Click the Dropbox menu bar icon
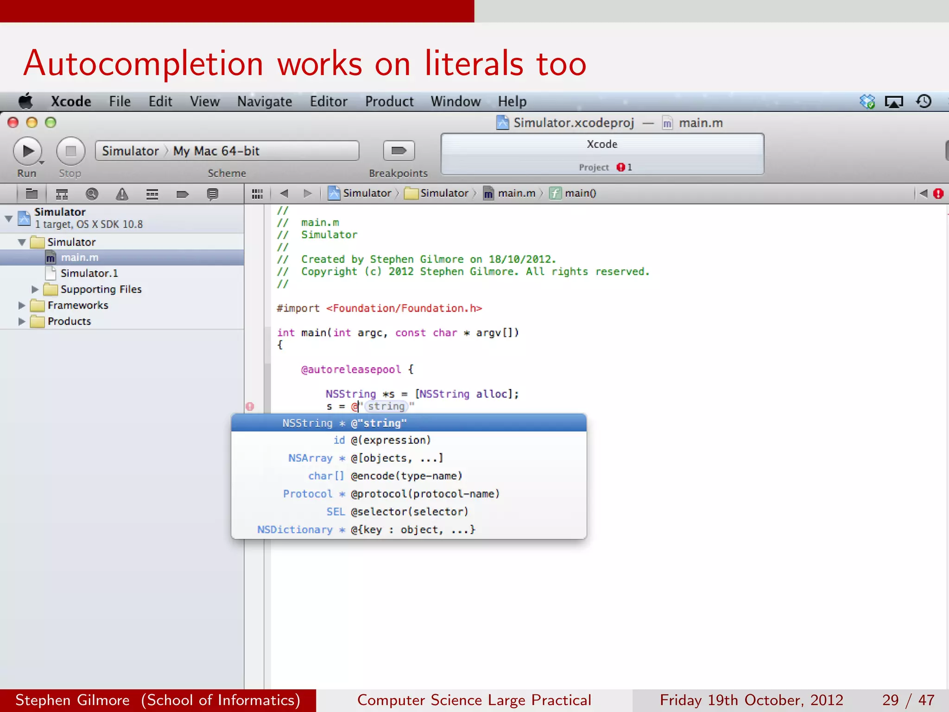The height and width of the screenshot is (712, 949). [867, 101]
